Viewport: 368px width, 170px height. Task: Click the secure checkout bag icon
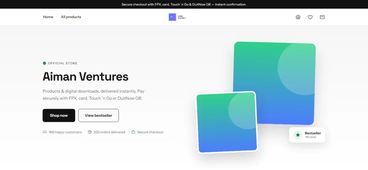pos(133,132)
